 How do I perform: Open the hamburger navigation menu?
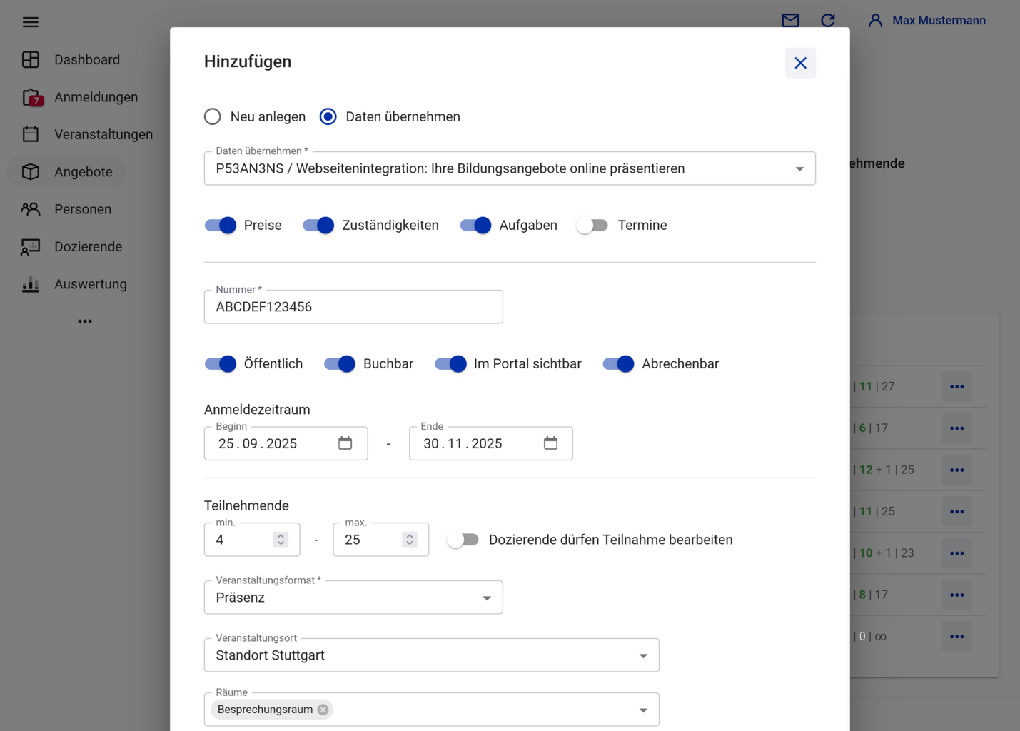point(30,22)
